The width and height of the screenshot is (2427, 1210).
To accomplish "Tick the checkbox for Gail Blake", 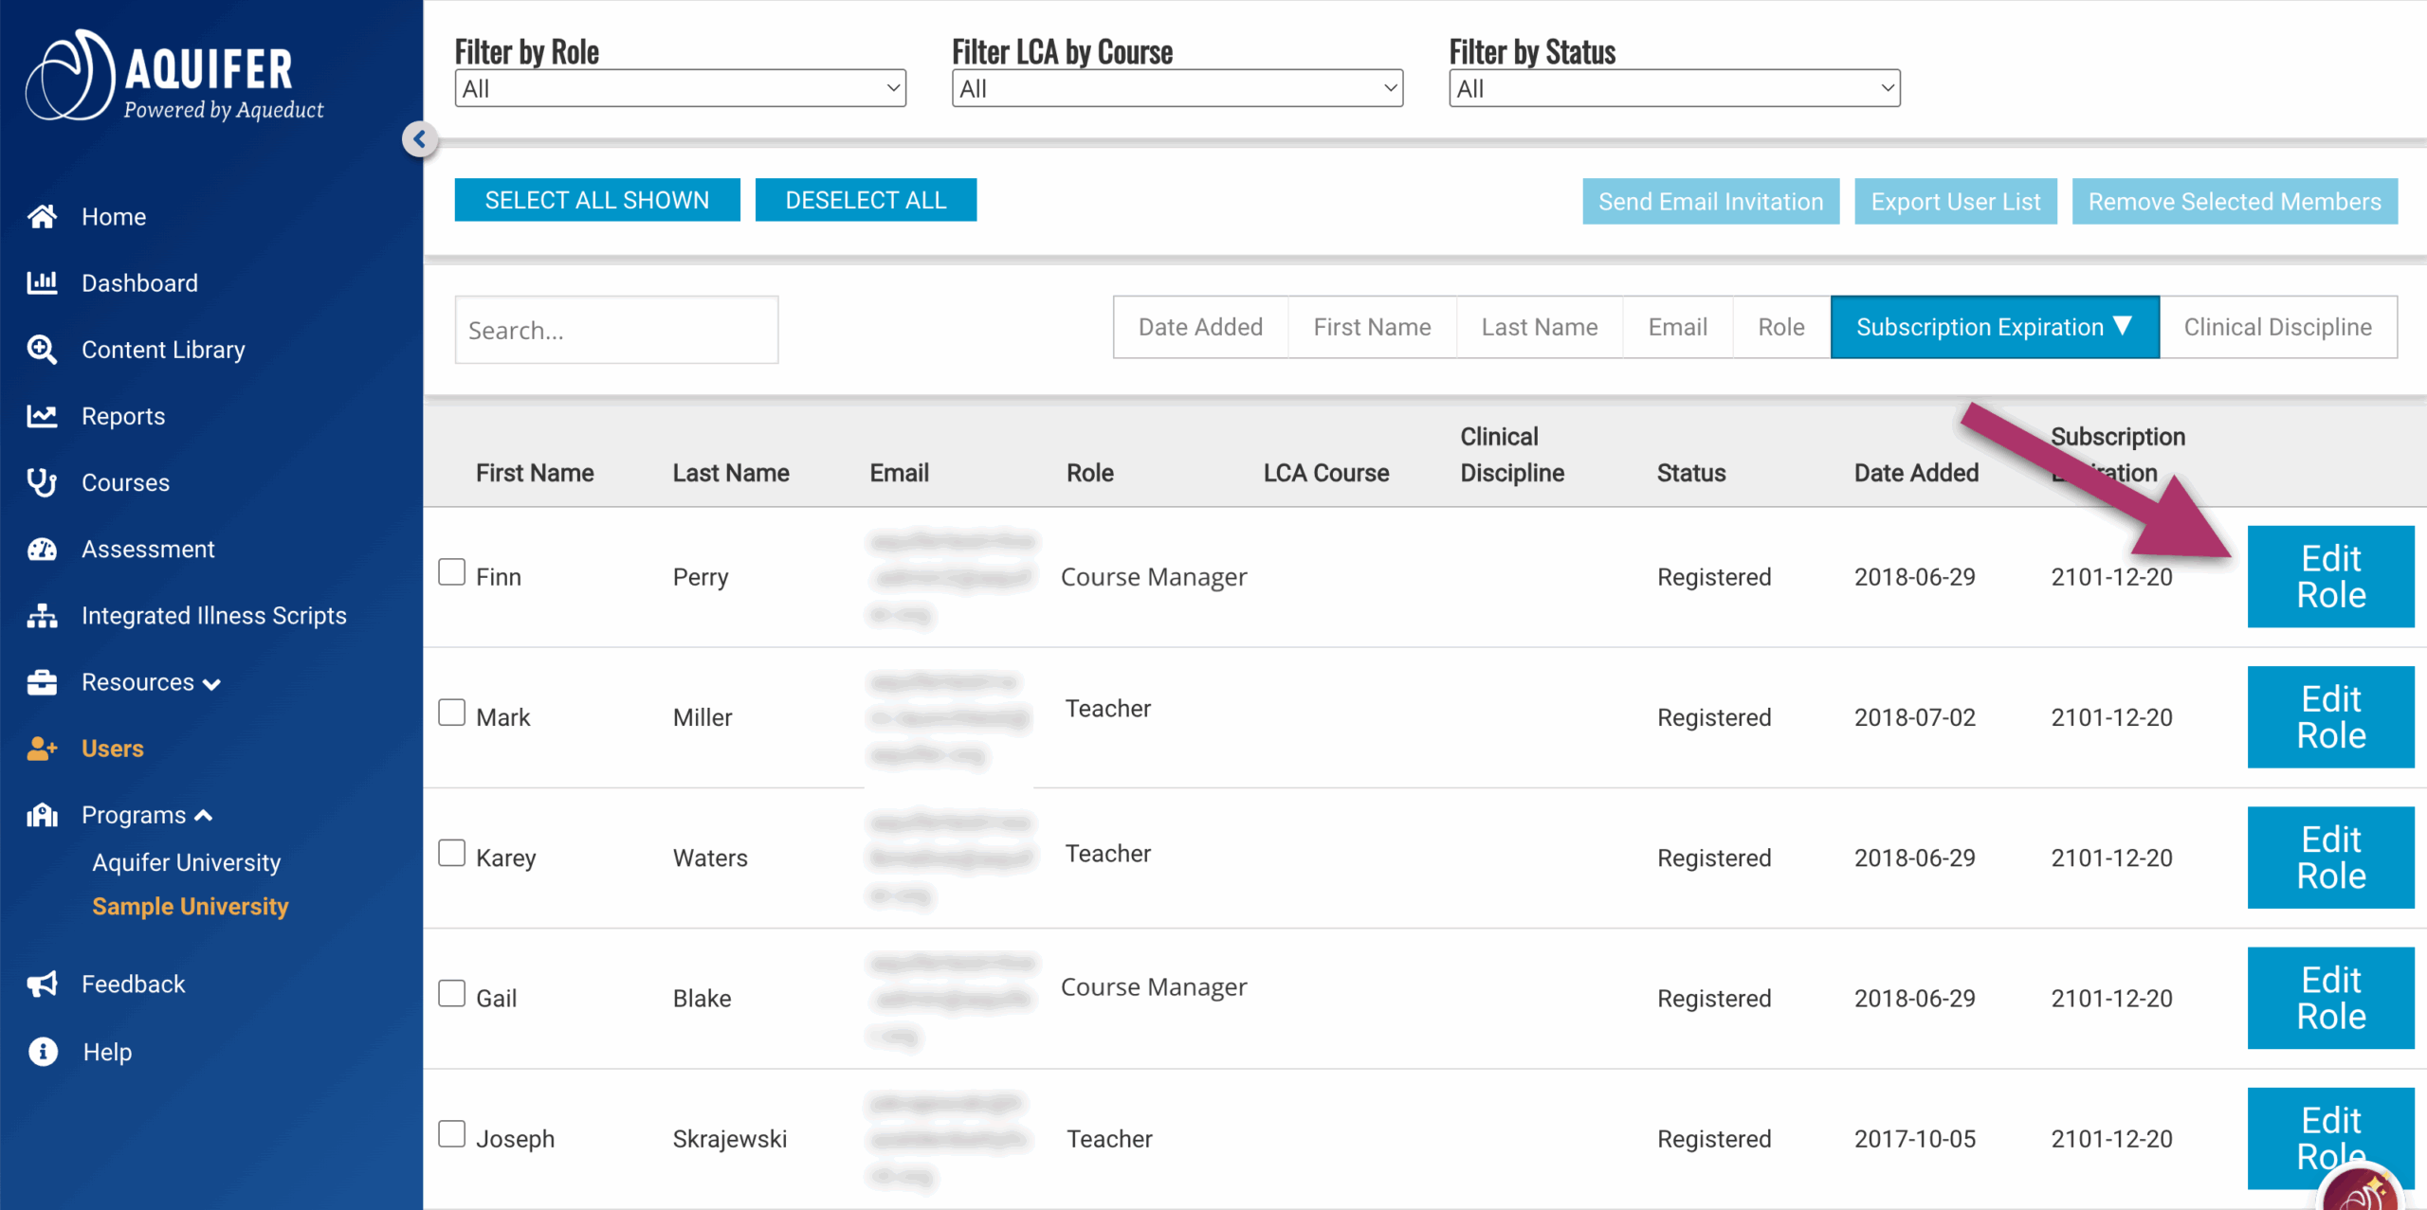I will tap(452, 994).
